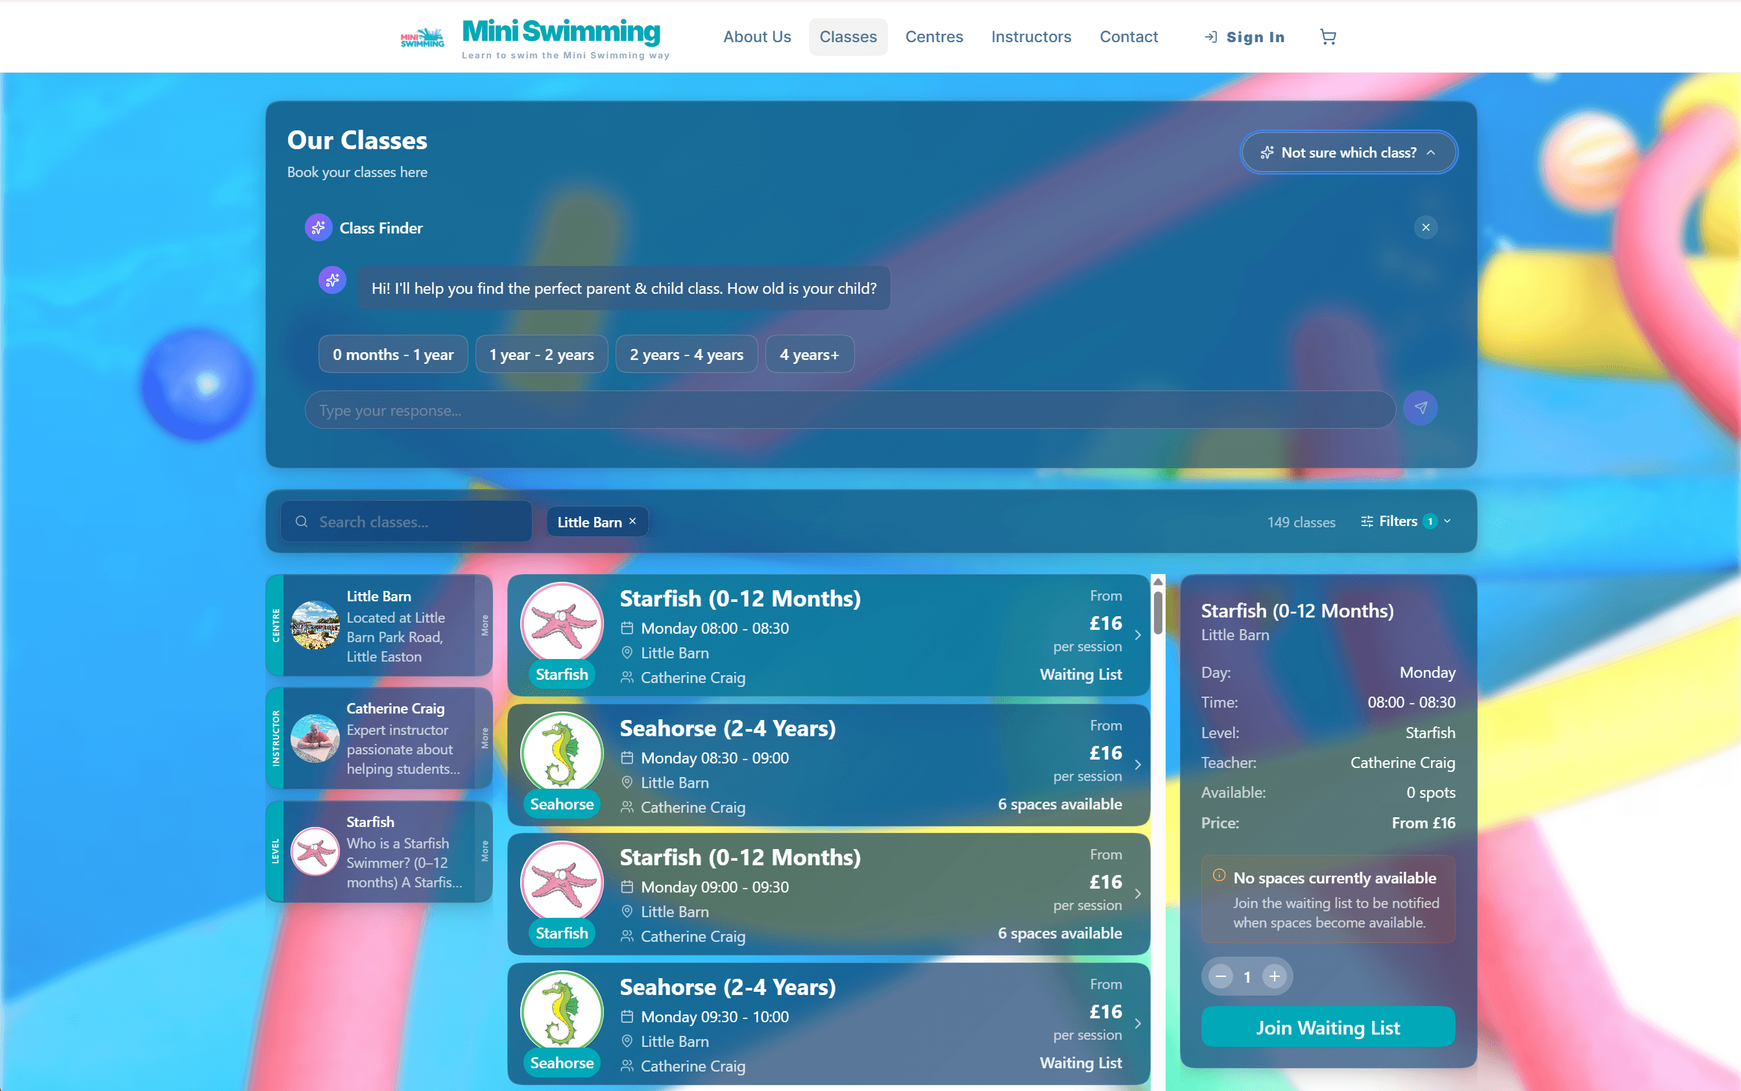Image resolution: width=1741 pixels, height=1091 pixels.
Task: Click the bot avatar next to the greeting message
Action: coord(332,280)
